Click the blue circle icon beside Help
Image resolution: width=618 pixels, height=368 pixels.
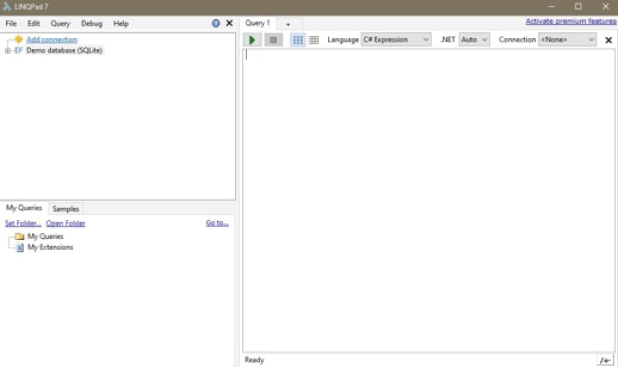coord(216,23)
